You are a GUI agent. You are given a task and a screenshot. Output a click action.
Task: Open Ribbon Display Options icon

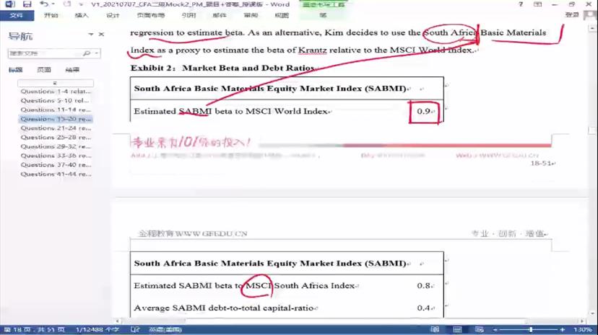coord(538,4)
